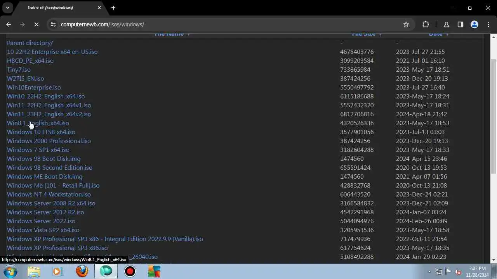Toggle the browser side panel icon
The image size is (497, 279).
coord(461,24)
